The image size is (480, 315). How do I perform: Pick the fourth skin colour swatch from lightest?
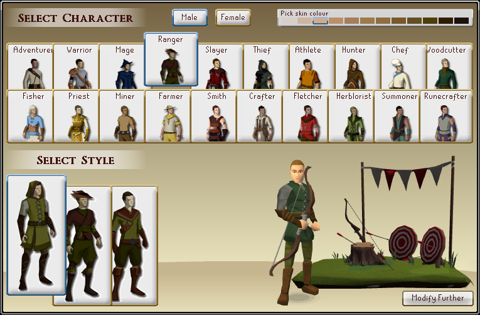tap(336, 21)
